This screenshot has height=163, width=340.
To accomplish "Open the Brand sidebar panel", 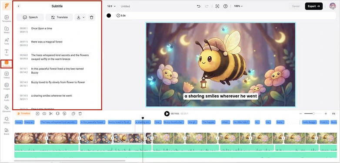I will pyautogui.click(x=7, y=131).
